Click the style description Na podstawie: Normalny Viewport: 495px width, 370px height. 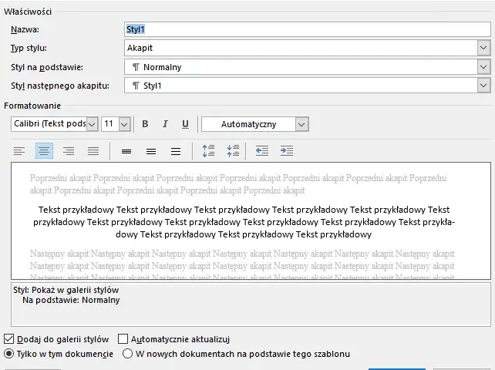coord(71,300)
